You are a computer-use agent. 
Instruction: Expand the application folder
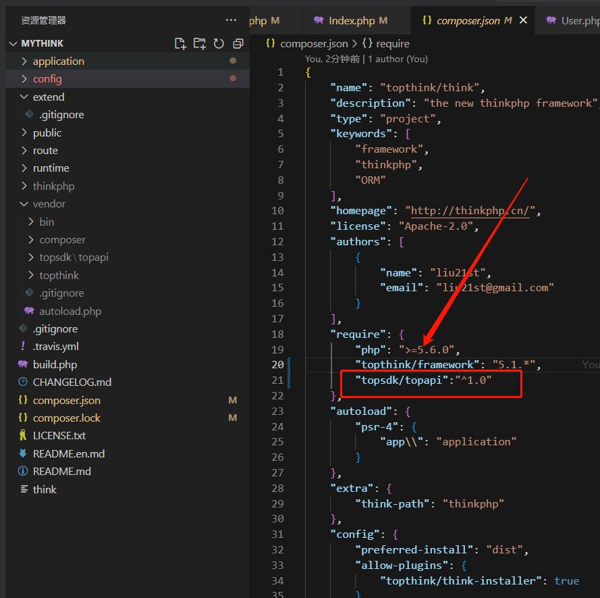click(58, 61)
